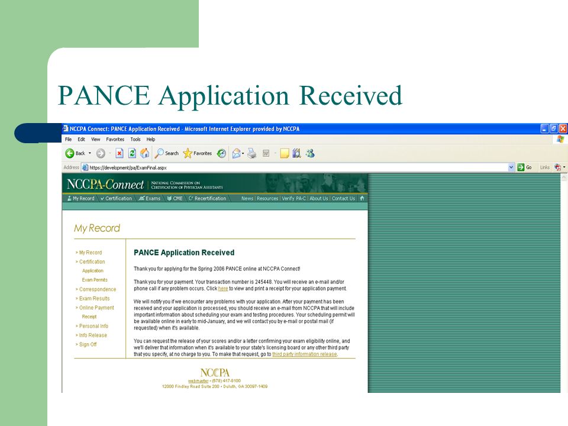
Task: Open Receipt sidebar sub-item
Action: pyautogui.click(x=89, y=317)
